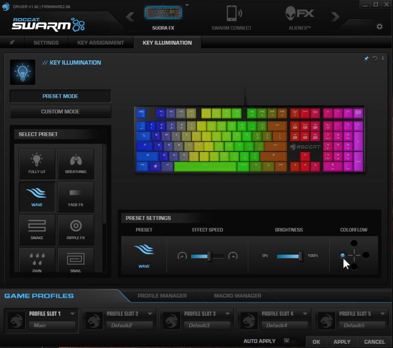Screen dimensions: 393x348
Task: Select the Ripple FX preset
Action: pyautogui.click(x=76, y=229)
